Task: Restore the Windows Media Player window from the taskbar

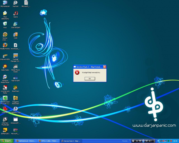Action: tap(154, 142)
